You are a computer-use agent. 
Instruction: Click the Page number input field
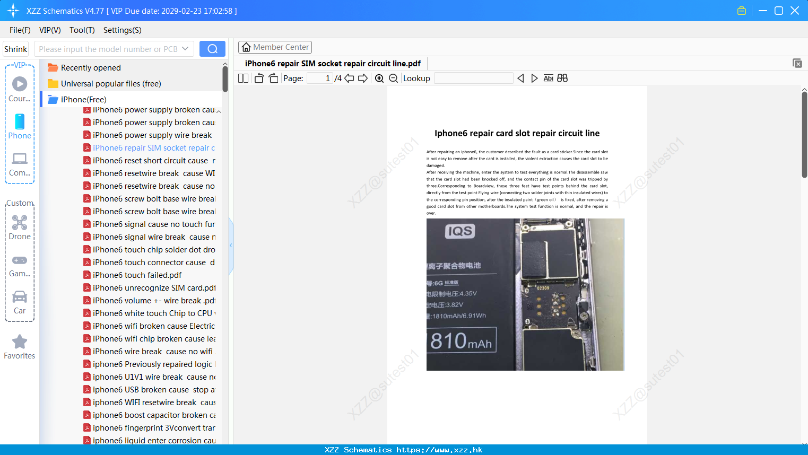click(320, 78)
